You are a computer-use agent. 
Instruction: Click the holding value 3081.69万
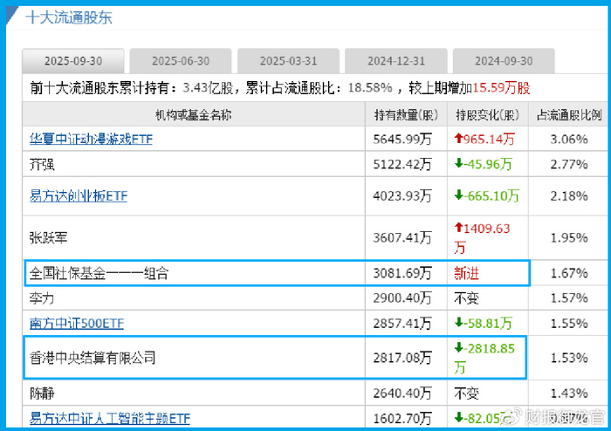(402, 273)
